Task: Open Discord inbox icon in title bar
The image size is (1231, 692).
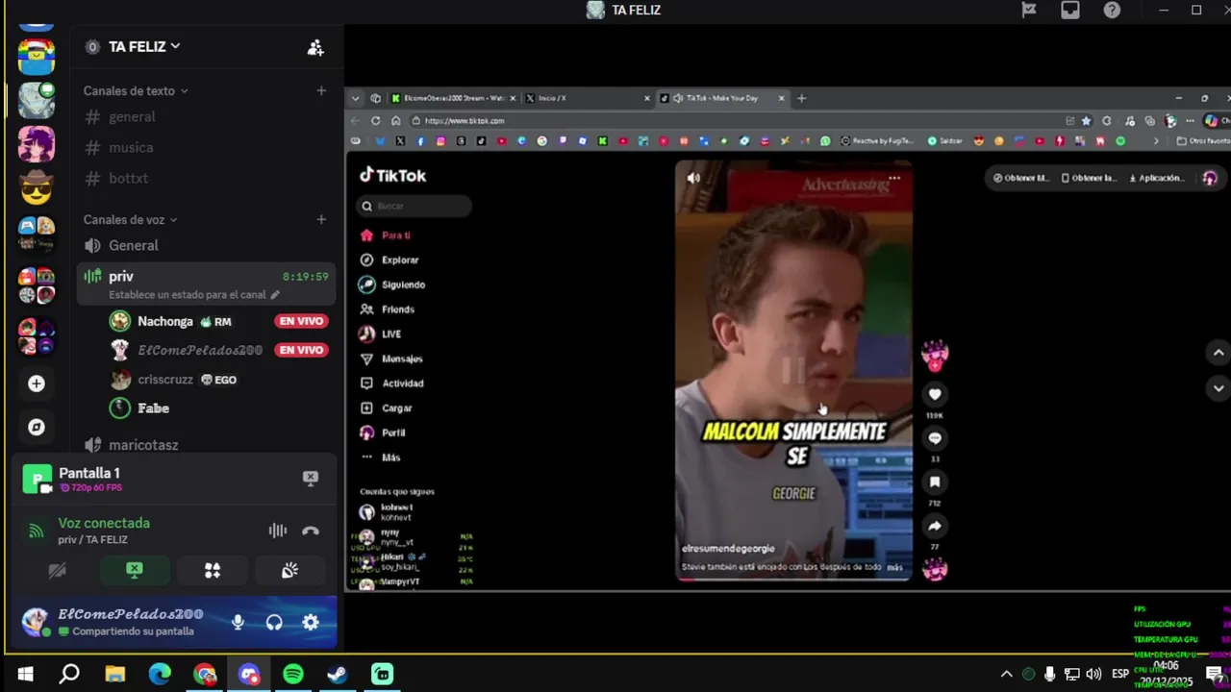Action: (x=1070, y=10)
